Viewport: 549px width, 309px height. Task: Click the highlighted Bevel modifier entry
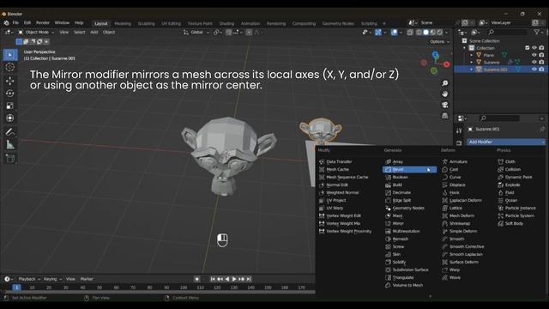click(410, 170)
